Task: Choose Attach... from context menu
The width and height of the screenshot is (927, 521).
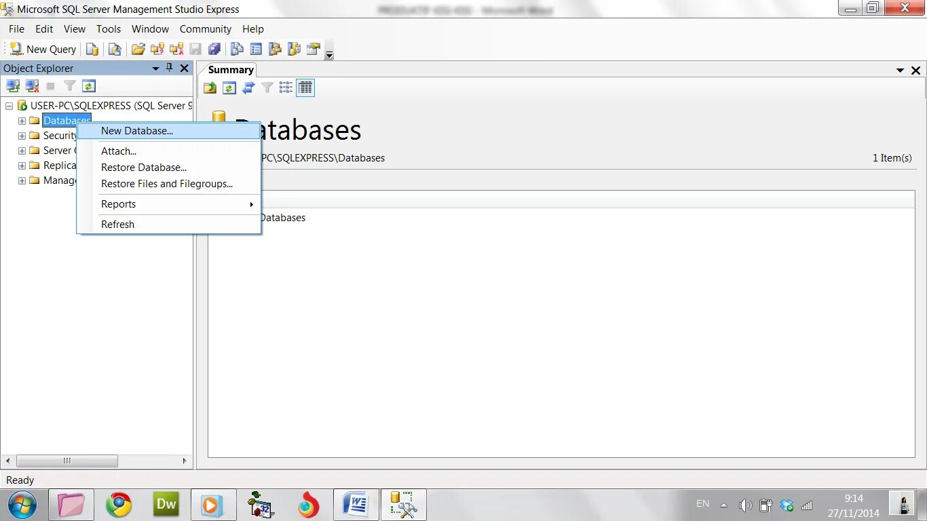Action: click(169, 151)
